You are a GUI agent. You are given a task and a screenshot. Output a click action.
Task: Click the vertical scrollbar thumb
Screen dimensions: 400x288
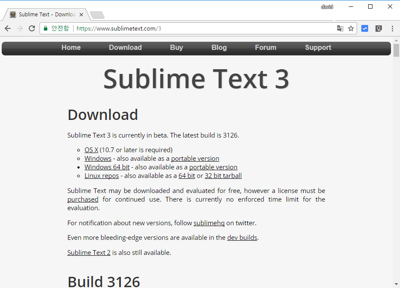[x=396, y=50]
